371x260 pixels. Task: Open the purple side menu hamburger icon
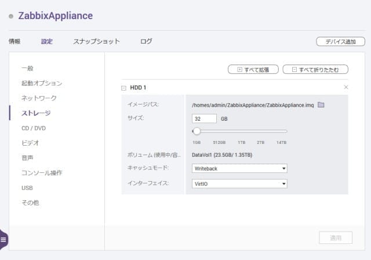tap(3, 240)
